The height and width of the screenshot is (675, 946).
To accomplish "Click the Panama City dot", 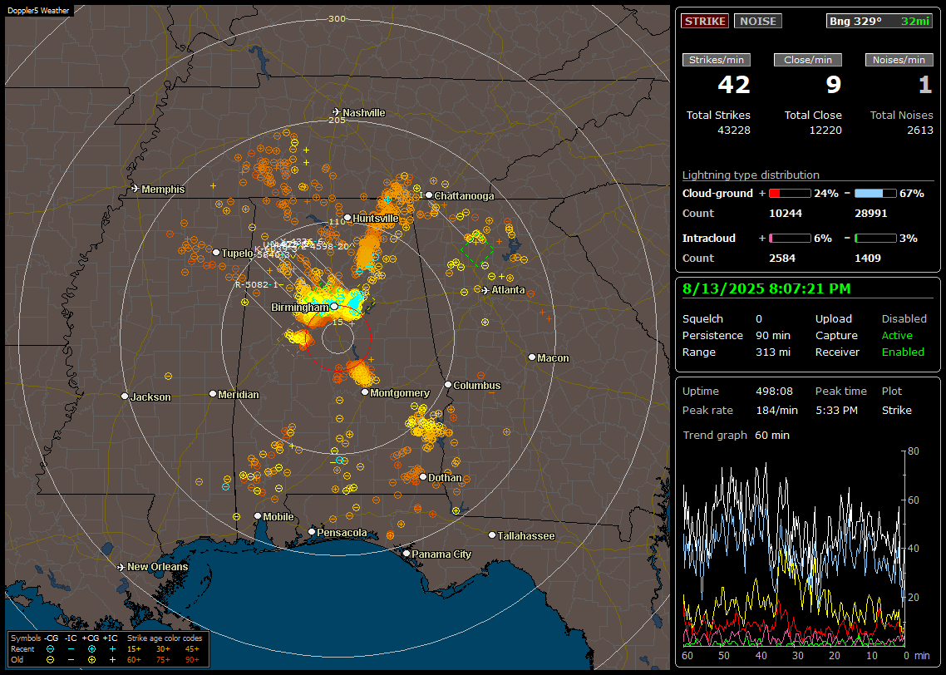I will pyautogui.click(x=406, y=553).
